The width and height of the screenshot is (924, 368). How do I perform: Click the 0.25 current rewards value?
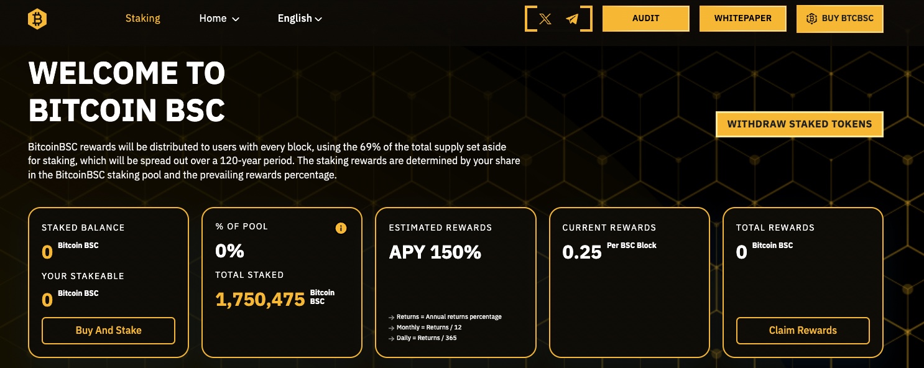point(582,252)
